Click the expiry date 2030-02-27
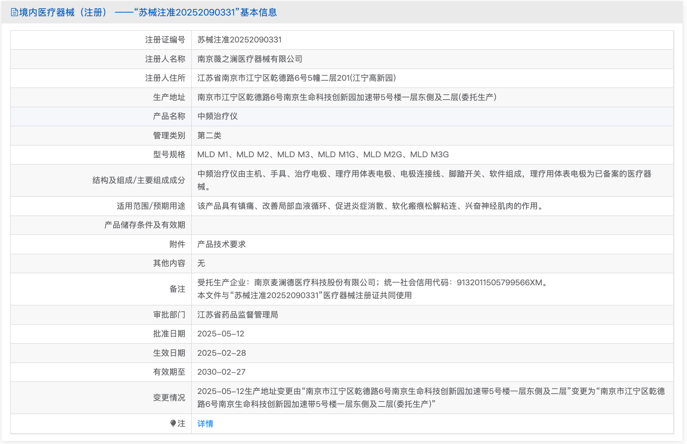The width and height of the screenshot is (687, 444). click(221, 372)
